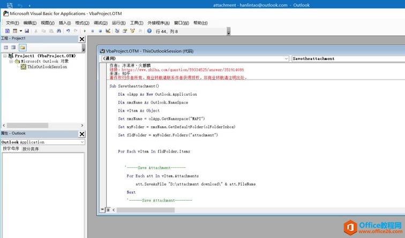Click the Save icon in the toolbar
Screen dimensions: 405x238
click(x=27, y=31)
